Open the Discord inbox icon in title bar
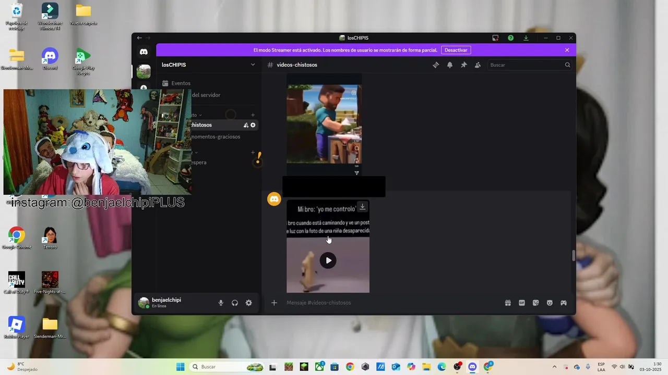The height and width of the screenshot is (375, 668). (x=495, y=38)
